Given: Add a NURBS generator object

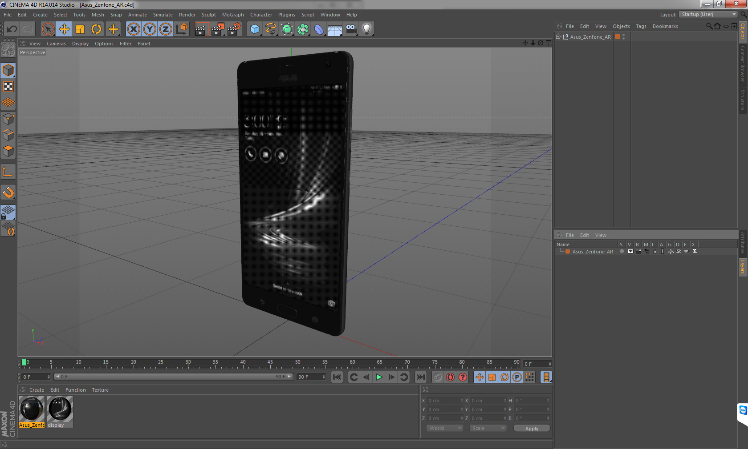Looking at the screenshot, I should (x=287, y=29).
